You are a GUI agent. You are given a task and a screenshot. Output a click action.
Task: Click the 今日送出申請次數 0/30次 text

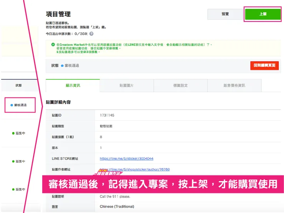67,34
